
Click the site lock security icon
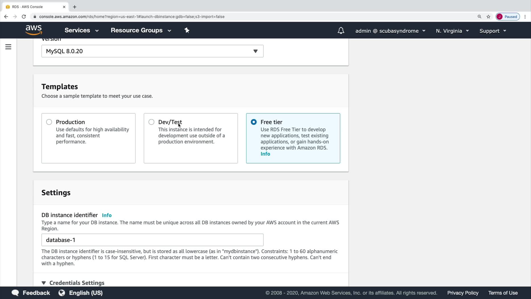(35, 17)
